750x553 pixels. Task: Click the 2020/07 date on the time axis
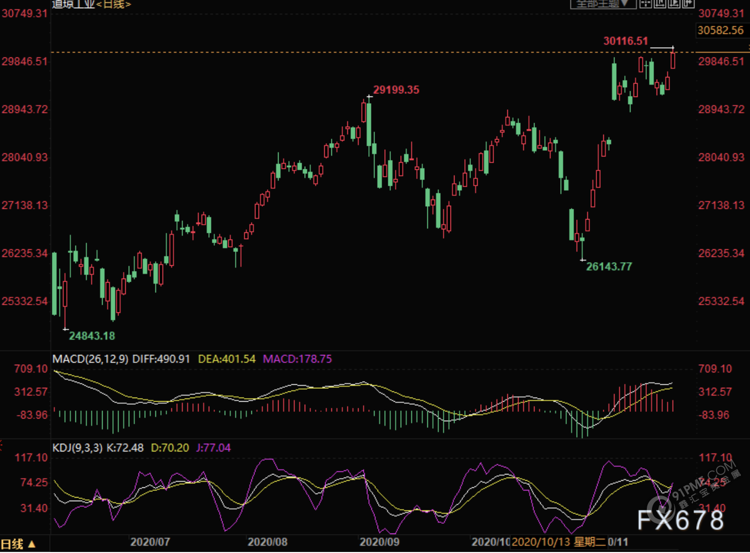150,542
